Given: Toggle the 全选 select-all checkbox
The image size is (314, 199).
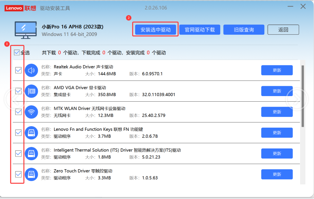Looking at the screenshot, I should pyautogui.click(x=17, y=53).
